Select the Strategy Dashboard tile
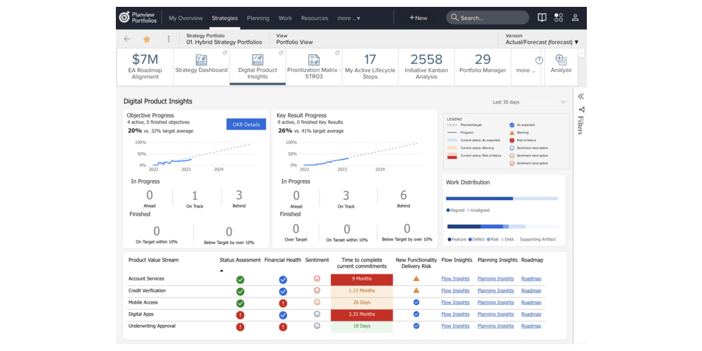The image size is (702, 351). (201, 64)
